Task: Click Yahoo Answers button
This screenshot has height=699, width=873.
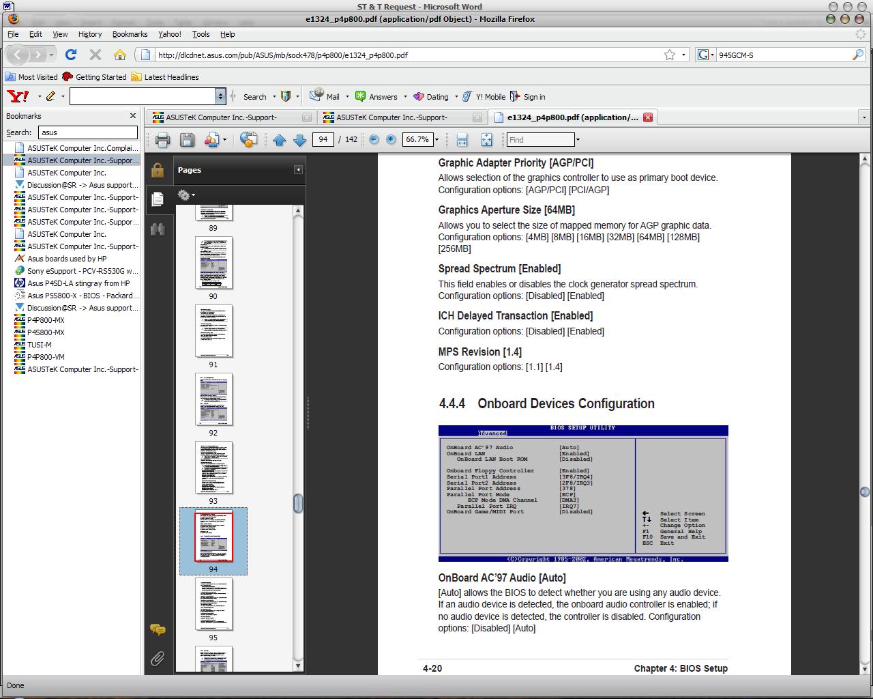Action: (x=376, y=96)
